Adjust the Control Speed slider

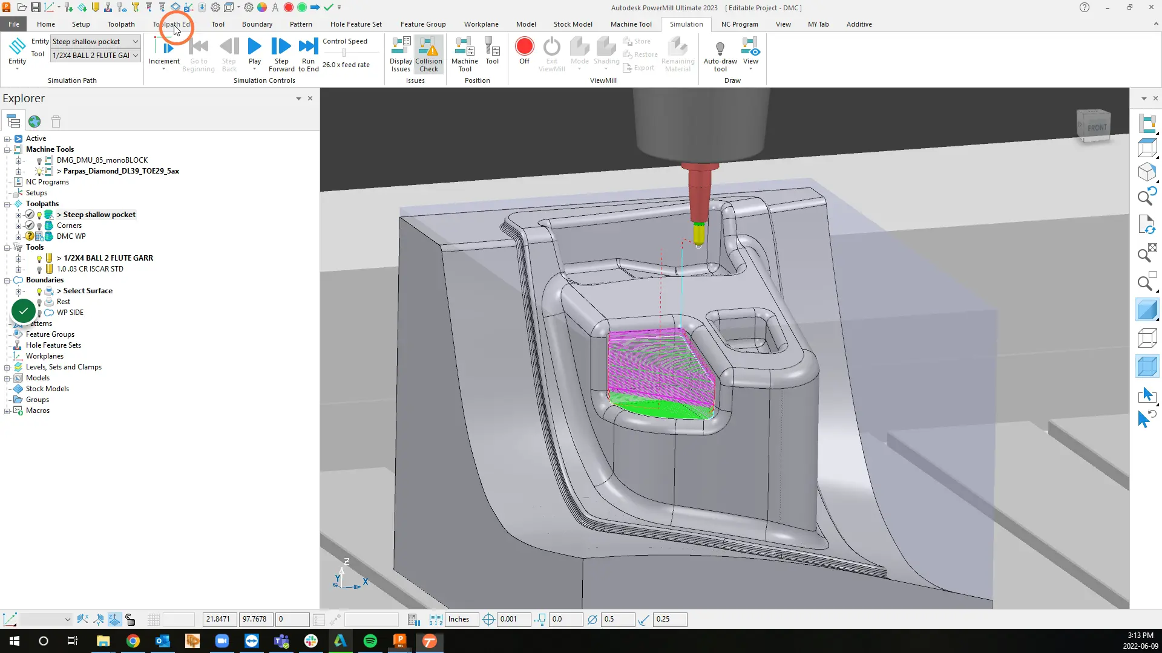pos(344,53)
